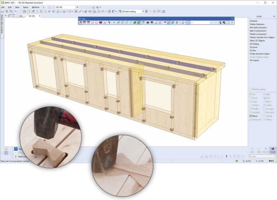277x200 pixels.
Task: Open the File menu
Action: 3,7
